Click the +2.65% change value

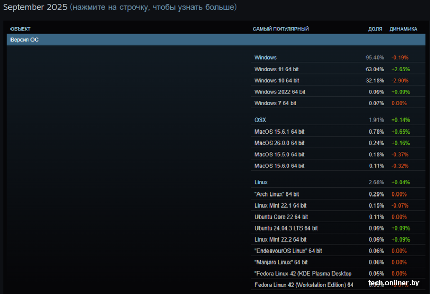(x=401, y=69)
